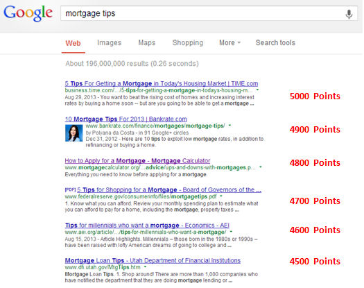Click the [PDF] label on Federal Reserve result
The height and width of the screenshot is (288, 364).
(70, 189)
